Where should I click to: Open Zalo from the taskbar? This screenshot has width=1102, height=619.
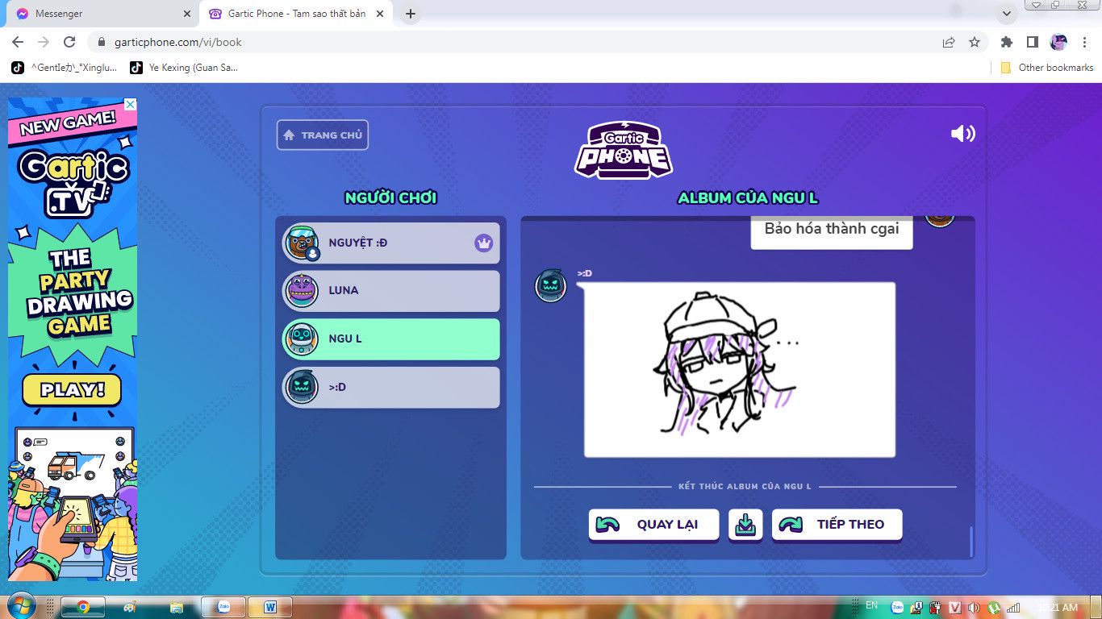[x=223, y=607]
